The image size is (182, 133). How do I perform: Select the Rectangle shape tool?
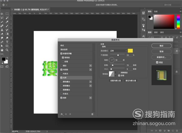(x=7, y=46)
